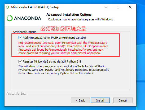Image resolution: width=145 pixels, height=110 pixels.
Task: Go to previous step with Back button
Action: (80, 100)
